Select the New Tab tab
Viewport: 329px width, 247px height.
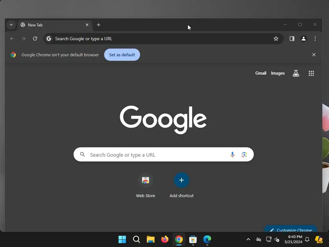point(55,25)
